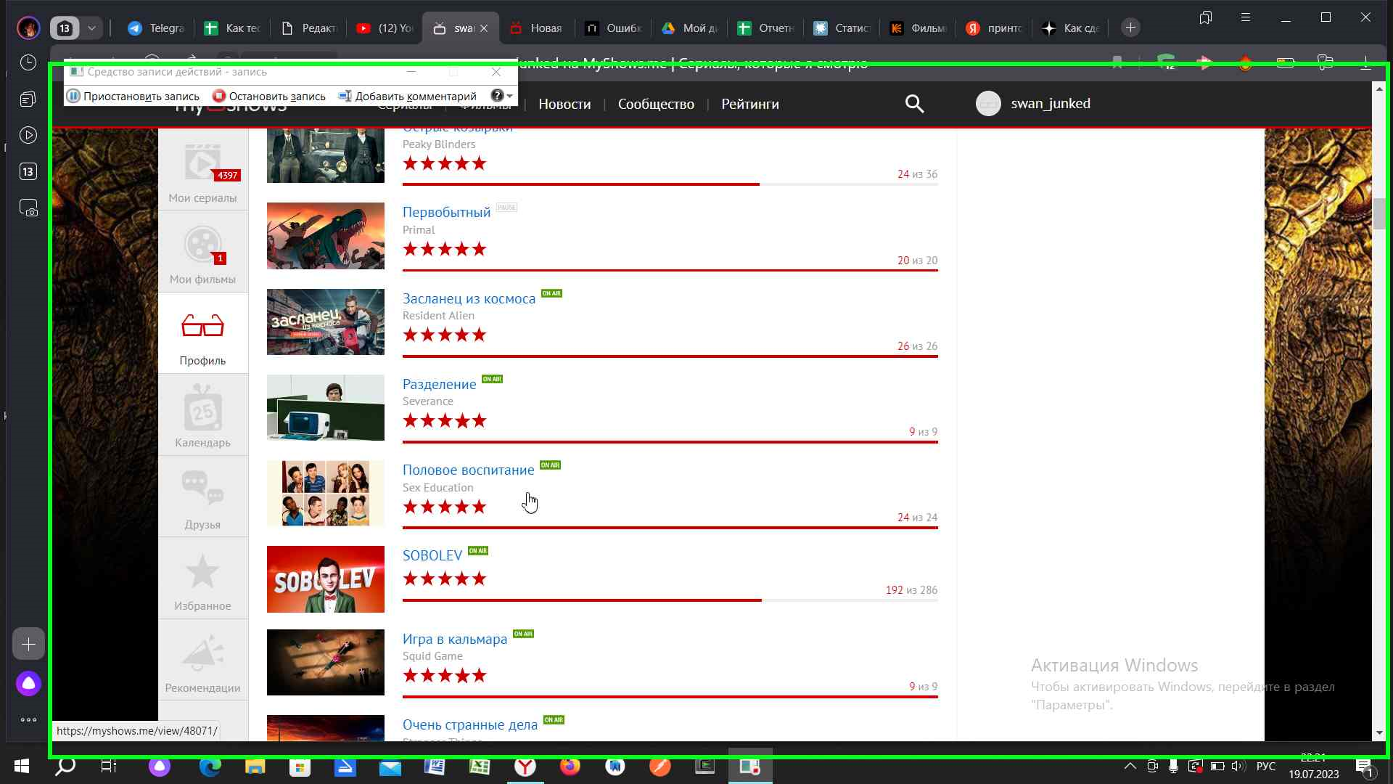Click the Windows taskbar search icon
The height and width of the screenshot is (784, 1393).
coord(66,766)
